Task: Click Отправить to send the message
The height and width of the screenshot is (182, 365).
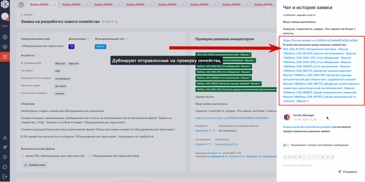Action: point(347,172)
